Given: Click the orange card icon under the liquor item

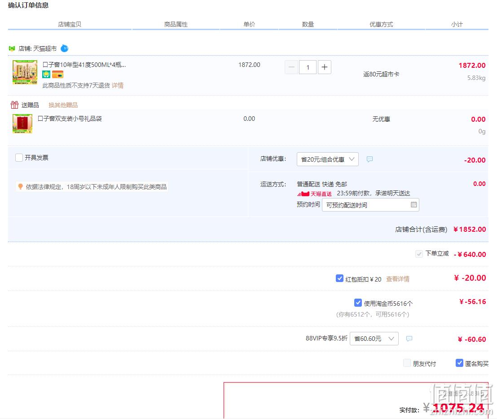Looking at the screenshot, I should click(57, 75).
